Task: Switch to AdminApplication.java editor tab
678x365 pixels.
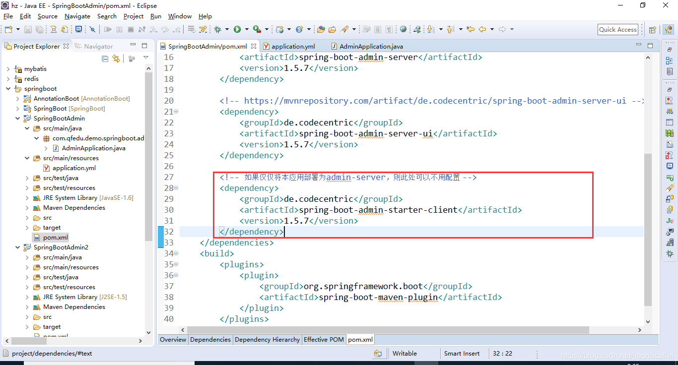Action: point(371,46)
